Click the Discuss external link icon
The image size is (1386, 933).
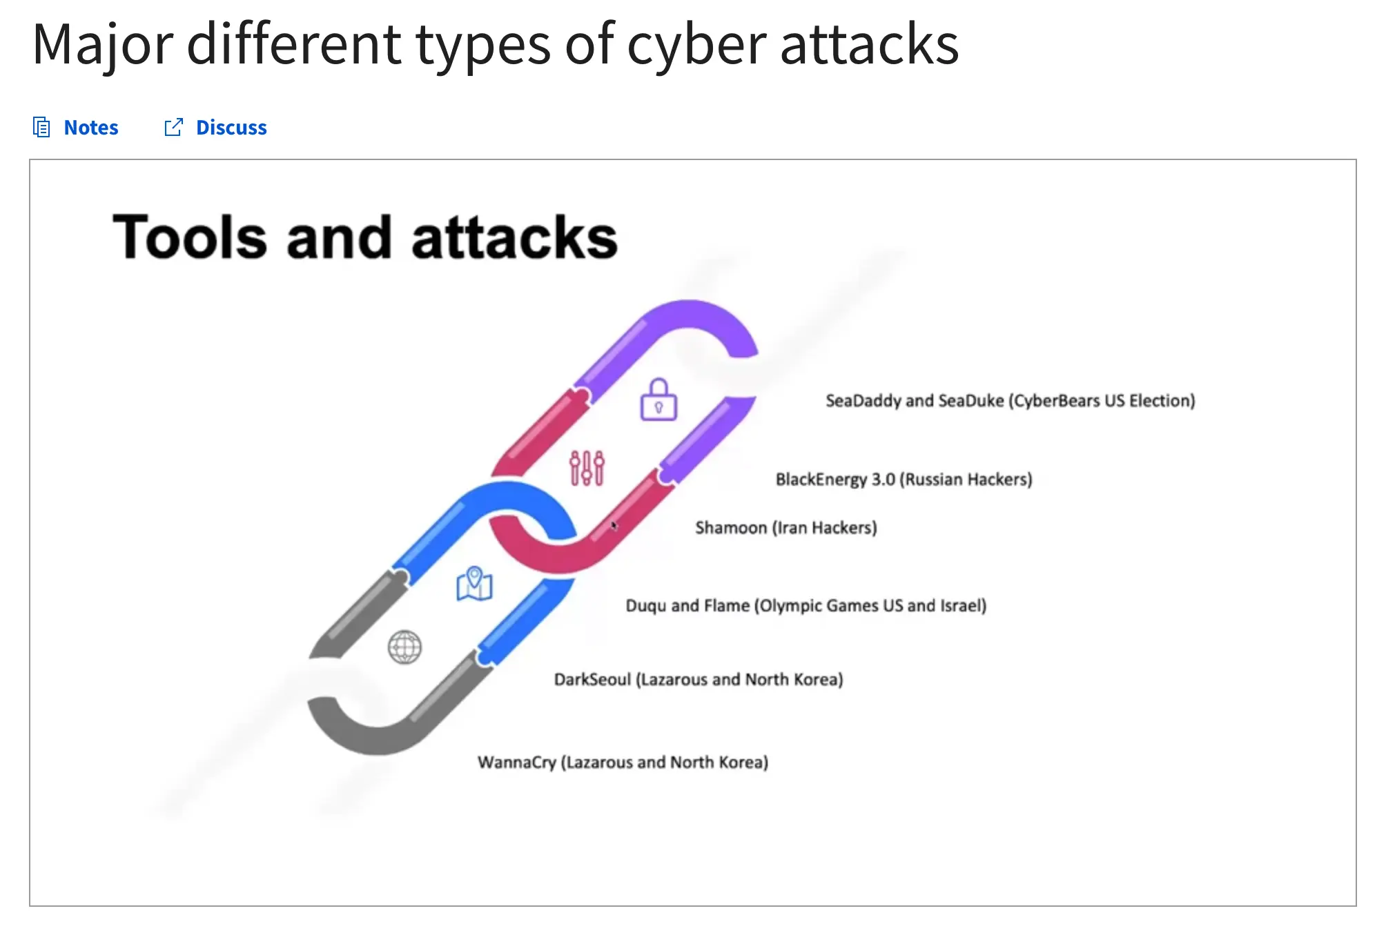point(168,127)
